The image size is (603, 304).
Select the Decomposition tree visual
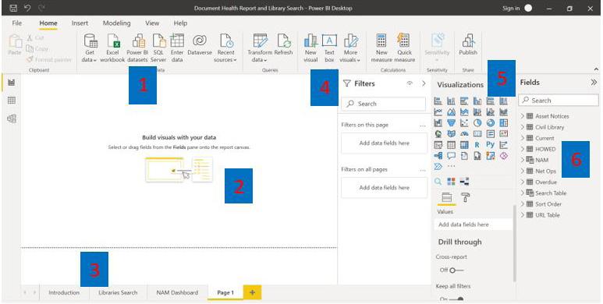438,156
